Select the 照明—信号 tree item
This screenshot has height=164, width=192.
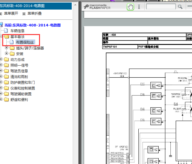[x=19, y=65]
